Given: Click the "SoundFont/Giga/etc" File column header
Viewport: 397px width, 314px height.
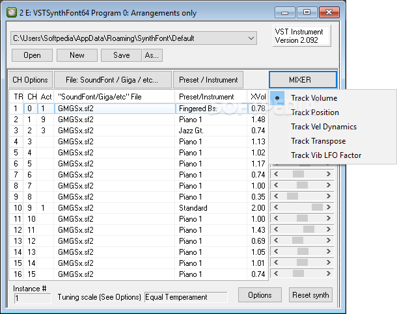Looking at the screenshot, I should [x=115, y=97].
